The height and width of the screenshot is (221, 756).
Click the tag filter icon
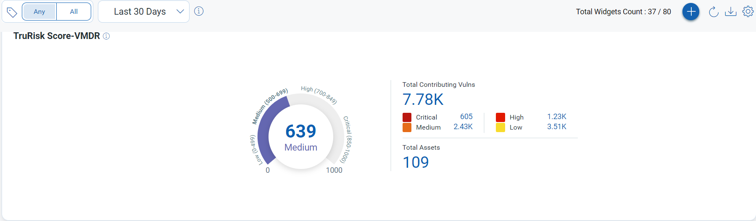[12, 12]
